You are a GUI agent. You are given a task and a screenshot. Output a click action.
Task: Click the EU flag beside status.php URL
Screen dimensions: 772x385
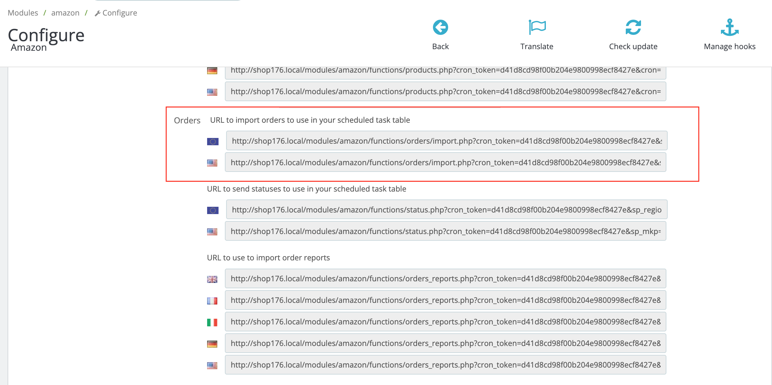(x=213, y=210)
